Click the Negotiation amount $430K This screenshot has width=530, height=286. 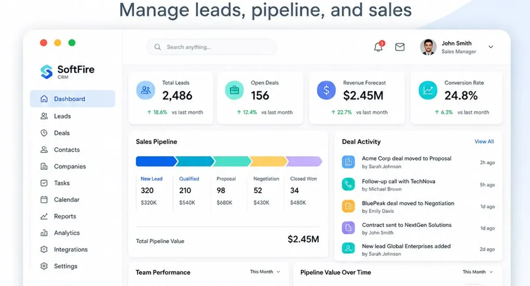(261, 203)
